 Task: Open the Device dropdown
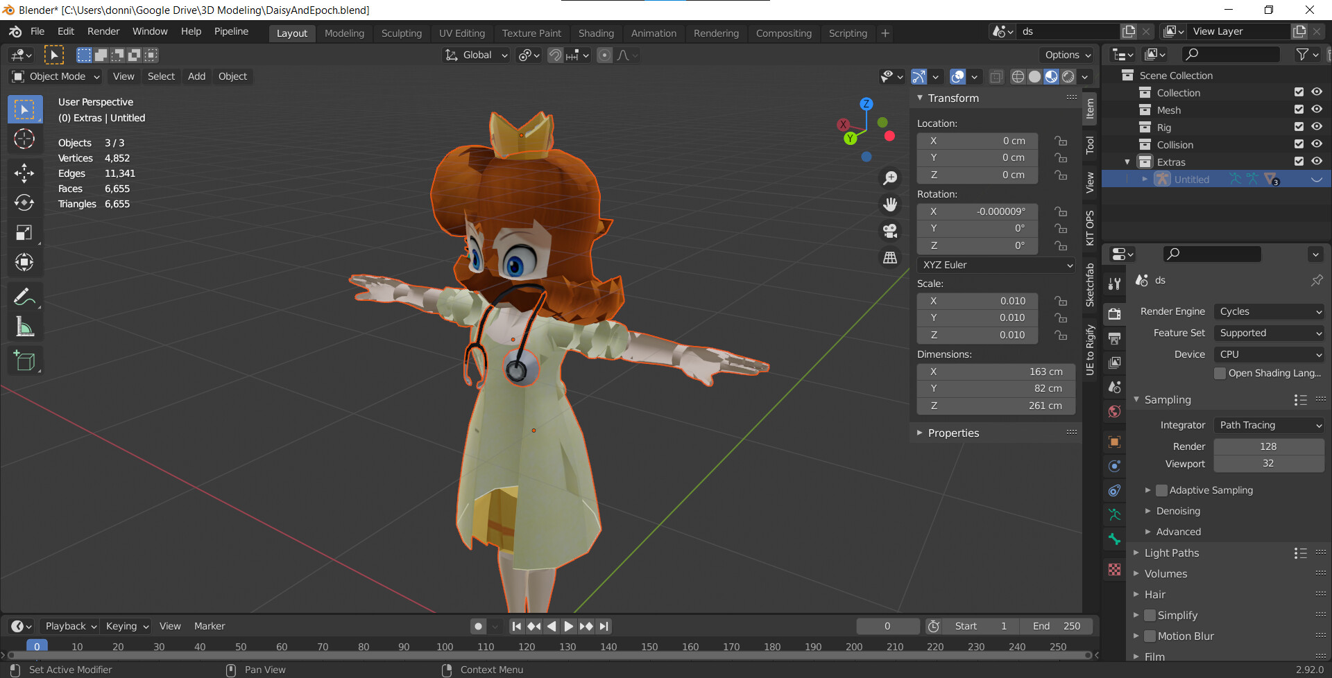(1269, 354)
